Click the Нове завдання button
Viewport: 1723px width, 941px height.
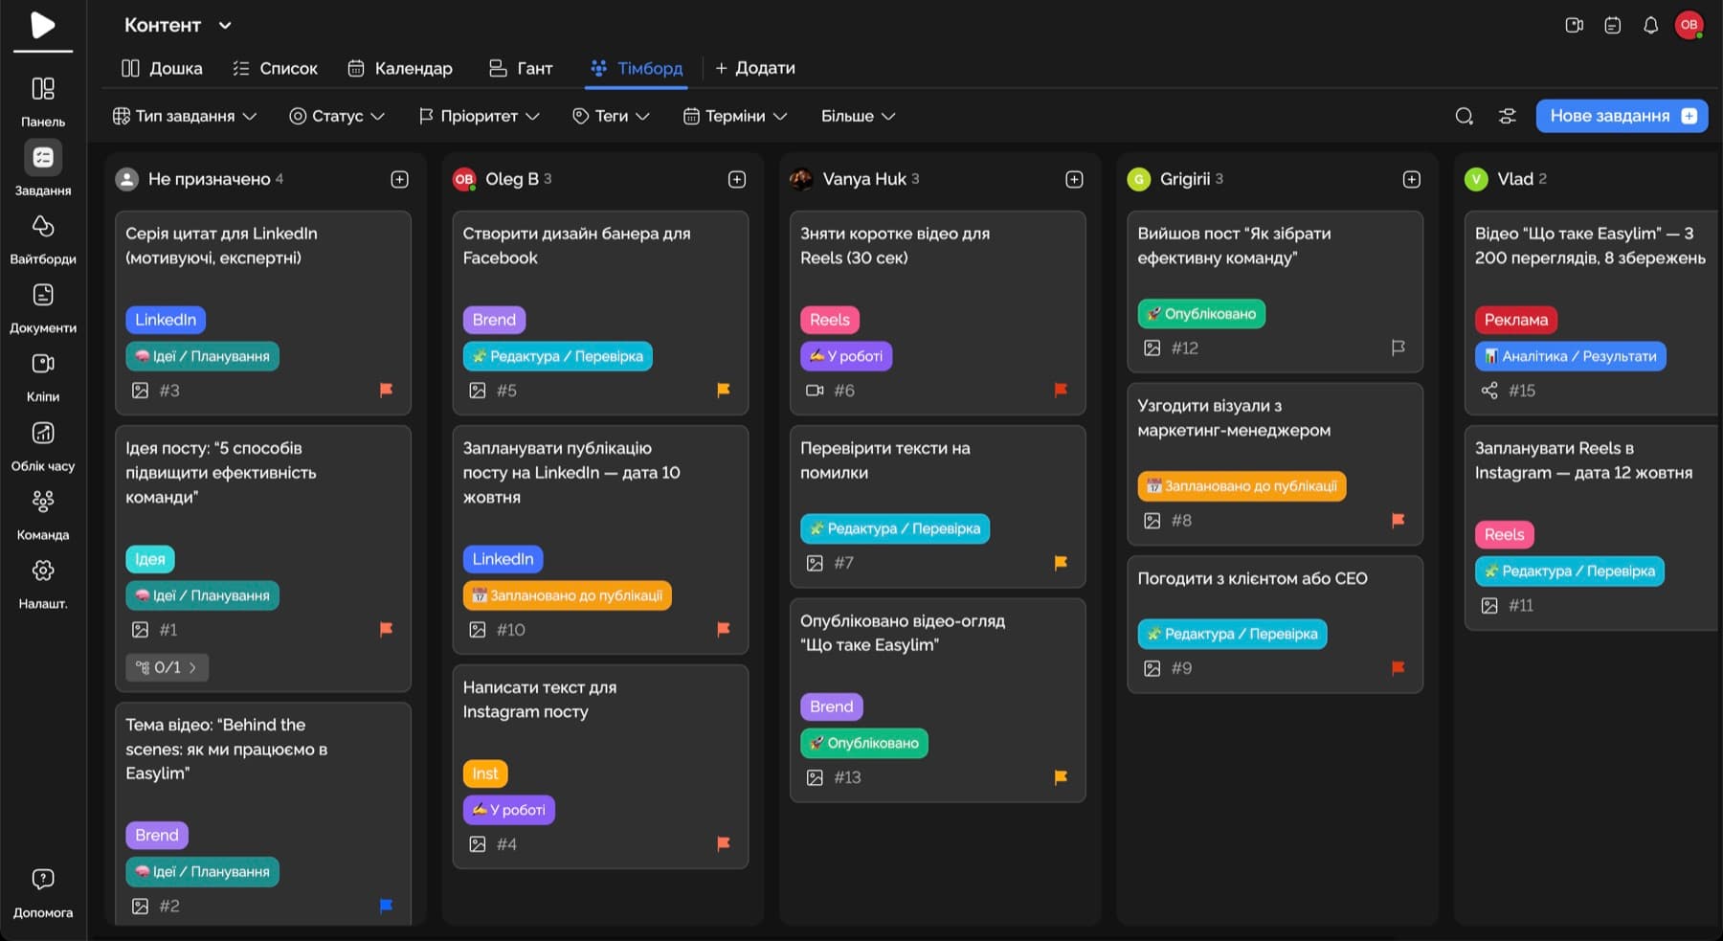point(1622,116)
